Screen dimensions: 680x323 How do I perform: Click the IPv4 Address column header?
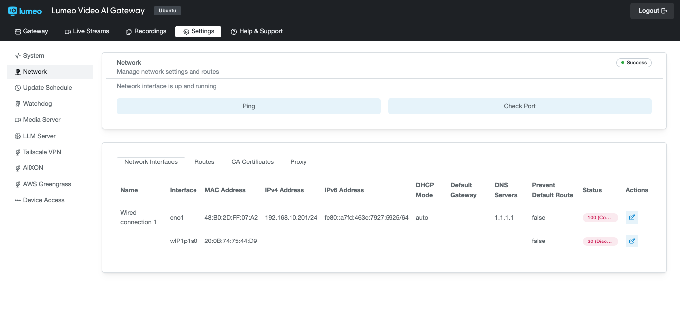click(284, 190)
